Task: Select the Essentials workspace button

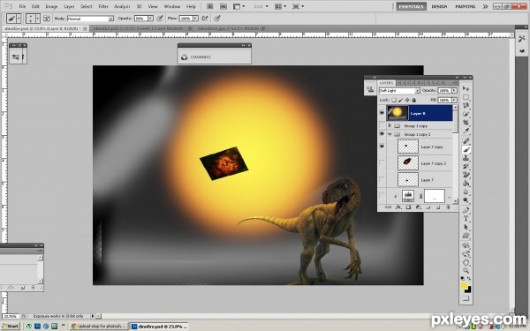Action: (411, 6)
